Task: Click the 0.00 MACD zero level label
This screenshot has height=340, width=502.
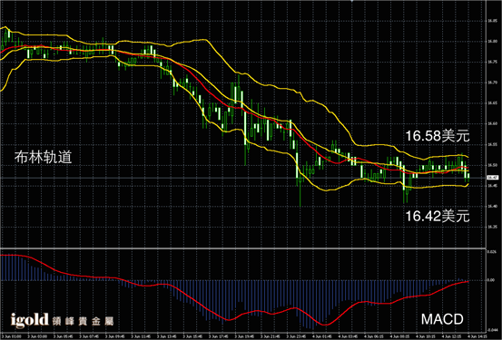Action: pyautogui.click(x=491, y=280)
